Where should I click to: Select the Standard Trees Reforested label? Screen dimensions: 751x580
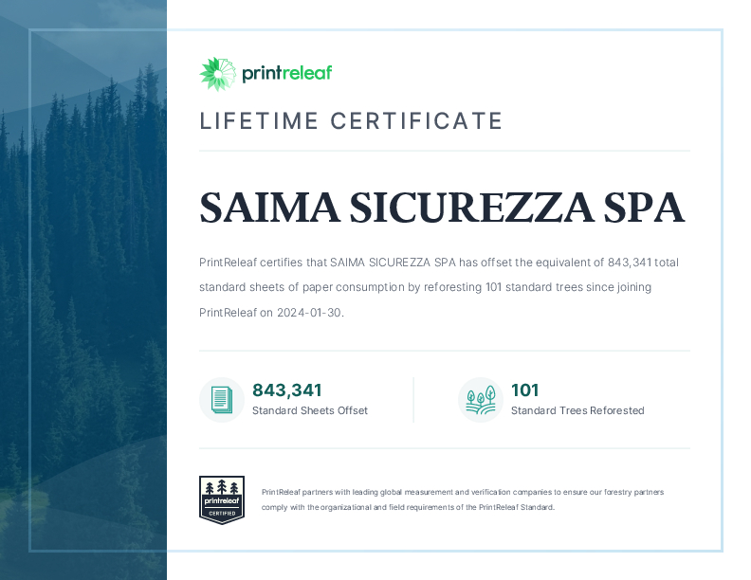point(577,410)
